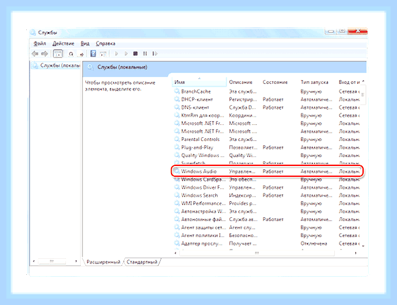This screenshot has width=397, height=305.
Task: Select the Адаптер прослу… service name
Action: point(202,243)
